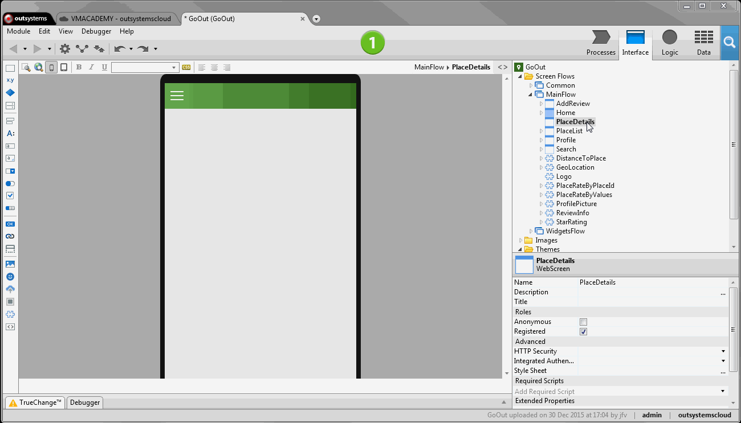This screenshot has height=423, width=741.
Task: Select the Image widget tool
Action: point(10,263)
